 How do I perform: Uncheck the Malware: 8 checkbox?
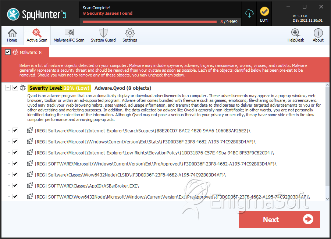[8, 52]
